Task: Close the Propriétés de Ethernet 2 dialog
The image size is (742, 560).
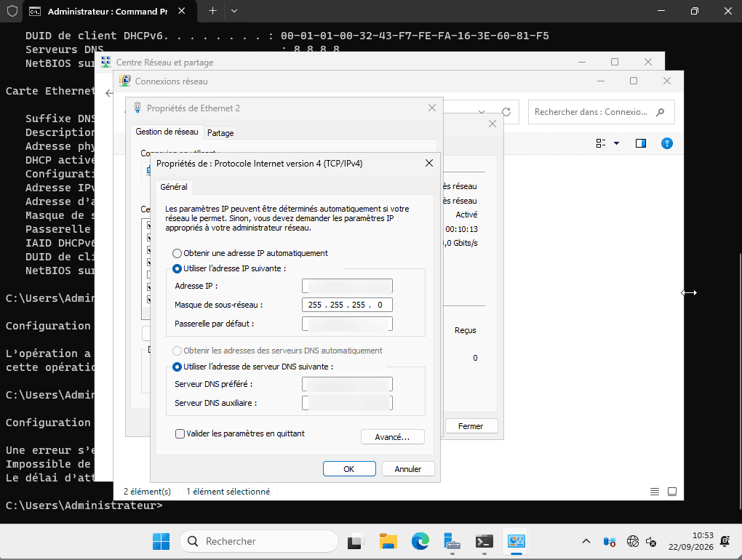Action: (432, 108)
